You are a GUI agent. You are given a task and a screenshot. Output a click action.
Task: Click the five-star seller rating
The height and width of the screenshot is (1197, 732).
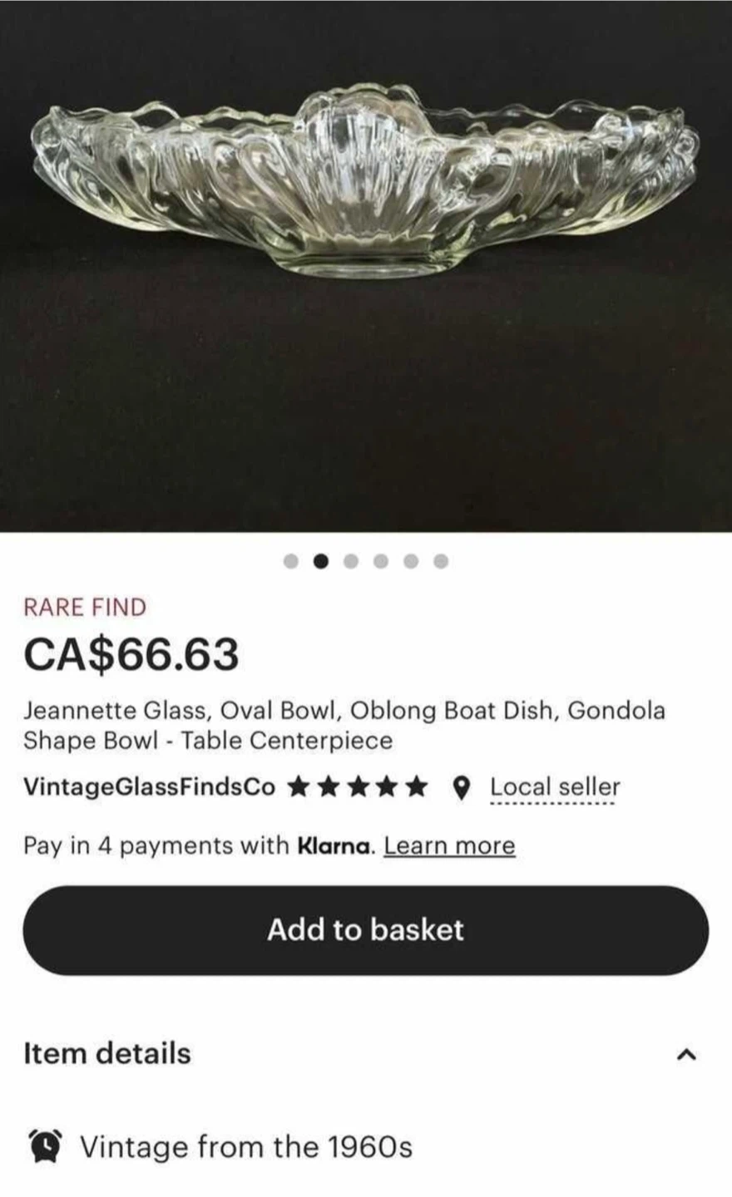358,786
